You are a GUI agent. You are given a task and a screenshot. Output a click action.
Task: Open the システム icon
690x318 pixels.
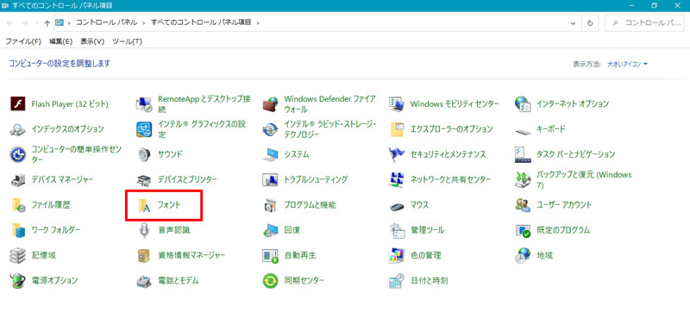tap(271, 154)
